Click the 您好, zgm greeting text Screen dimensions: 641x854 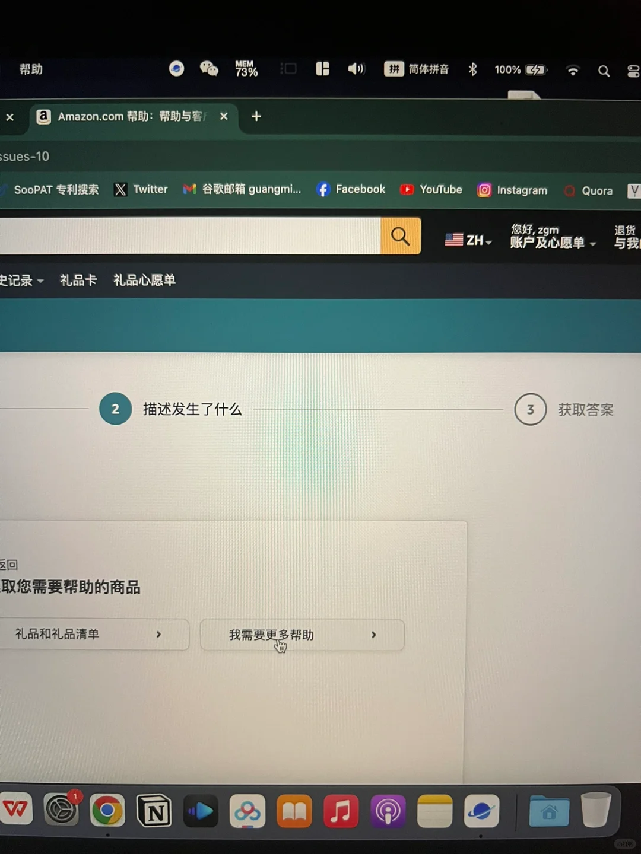535,230
